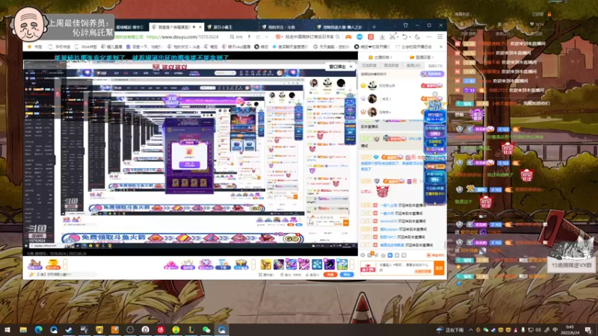Click the chat message input field
This screenshot has height=336, width=598.
point(405,267)
